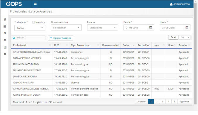Screen dimensions: 198x115
Task: Select row JAIME CHAVEZ PADILLA
Action: coord(102,76)
